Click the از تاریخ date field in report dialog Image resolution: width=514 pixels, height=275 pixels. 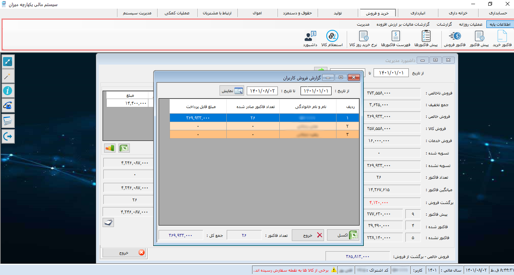tap(316, 91)
